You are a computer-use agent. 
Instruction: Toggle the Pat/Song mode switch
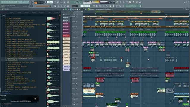[x=36, y=2]
